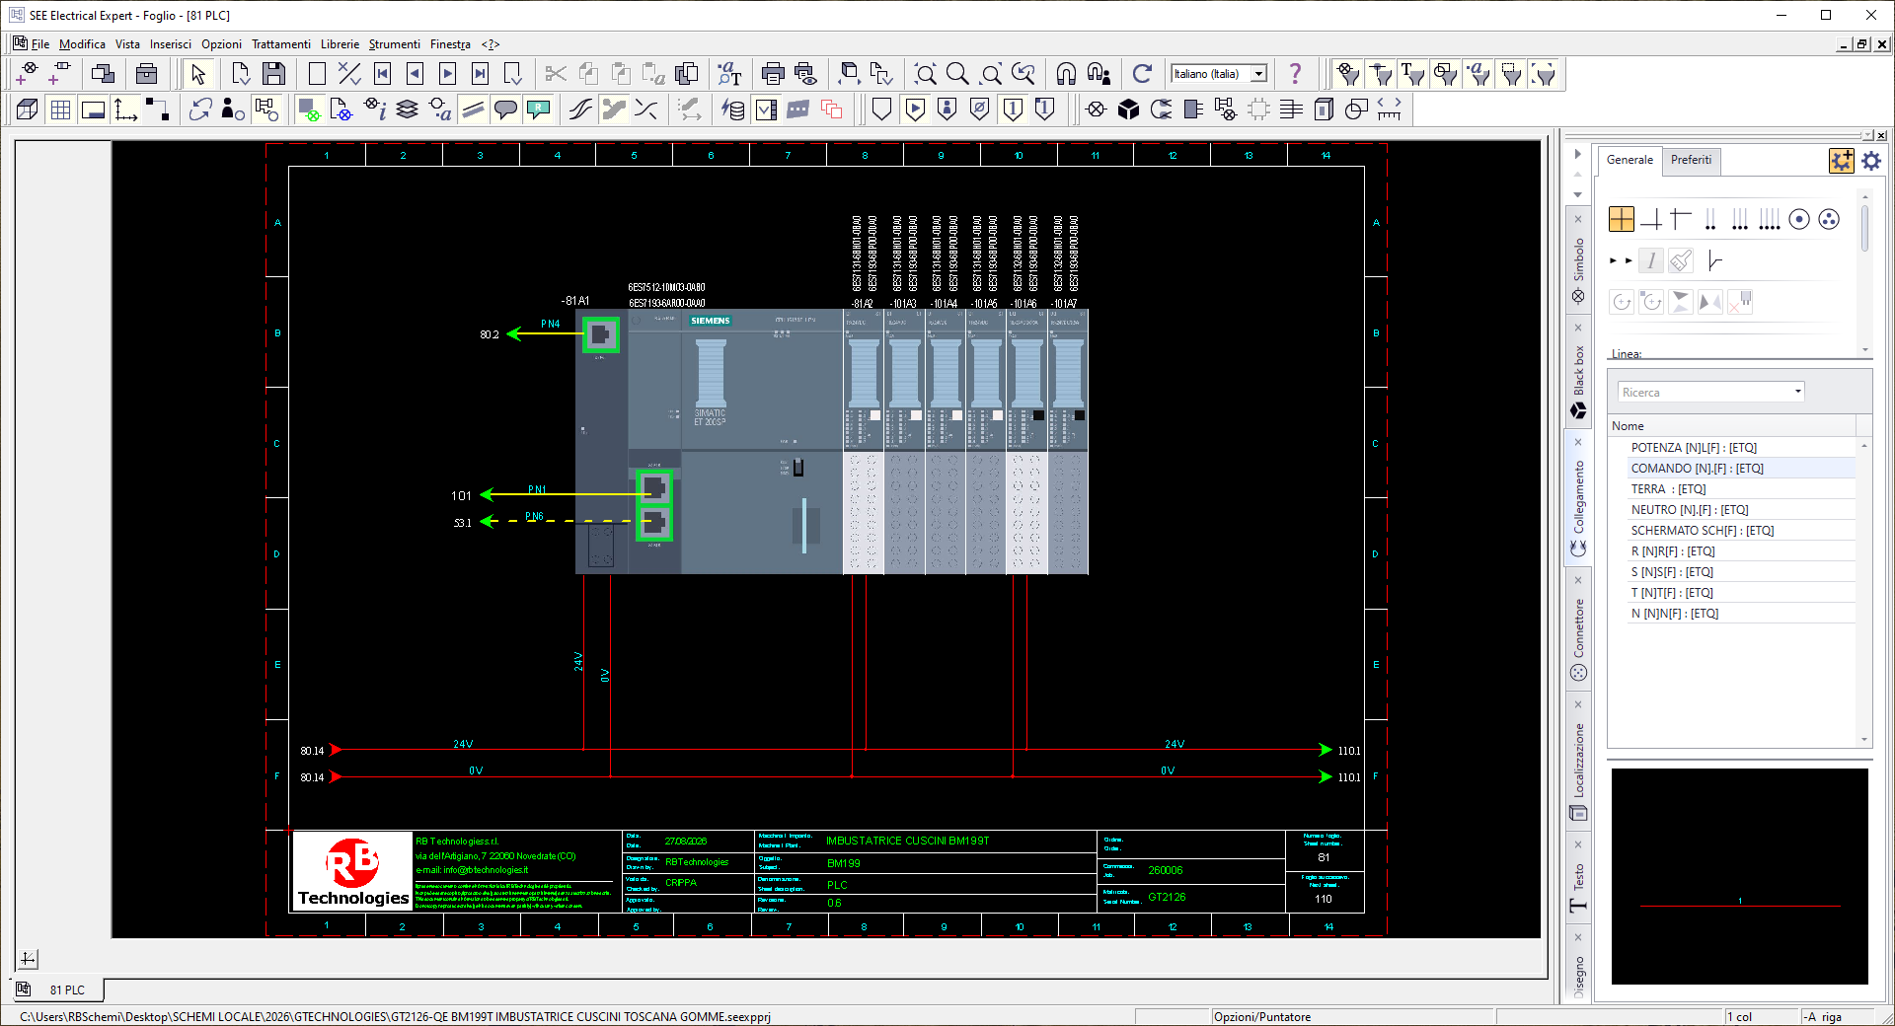Open the Strumenti menu
Viewport: 1895px width, 1026px height.
tap(395, 44)
